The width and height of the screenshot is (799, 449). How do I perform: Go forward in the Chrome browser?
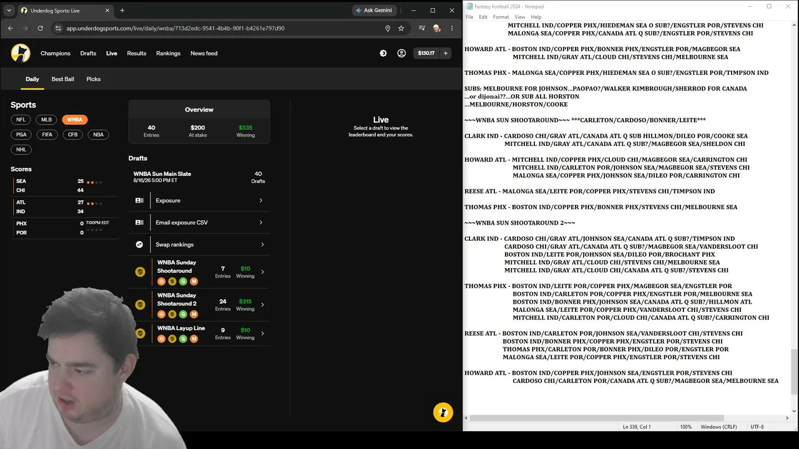coord(26,28)
